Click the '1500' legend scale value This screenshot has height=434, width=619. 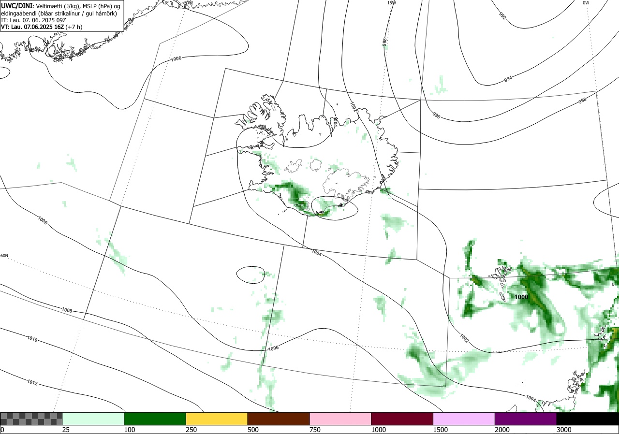coord(441,430)
